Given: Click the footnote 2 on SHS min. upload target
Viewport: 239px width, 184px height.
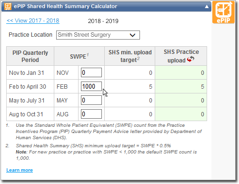Looking at the screenshot, I should (x=138, y=59).
